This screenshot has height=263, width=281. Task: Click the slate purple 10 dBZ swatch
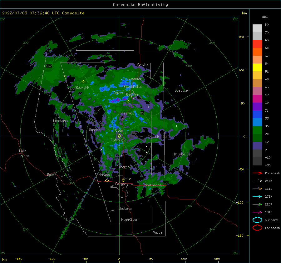coord(257,145)
